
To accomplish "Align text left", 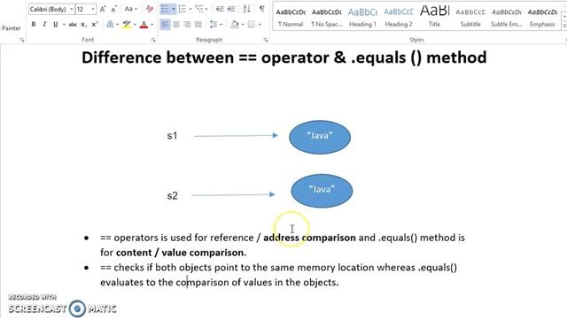I will [x=165, y=24].
